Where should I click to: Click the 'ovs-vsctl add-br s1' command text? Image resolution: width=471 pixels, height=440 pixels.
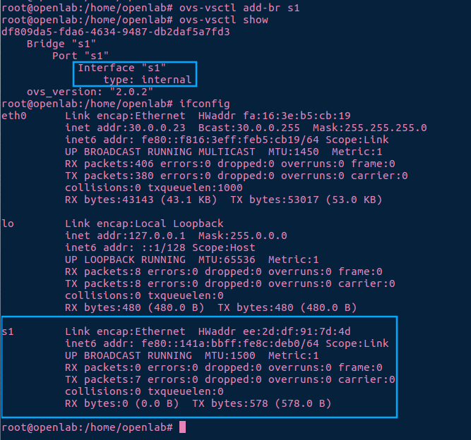[x=239, y=8]
